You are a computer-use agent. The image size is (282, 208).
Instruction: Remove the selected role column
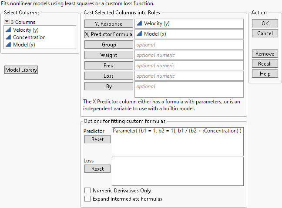tap(265, 53)
